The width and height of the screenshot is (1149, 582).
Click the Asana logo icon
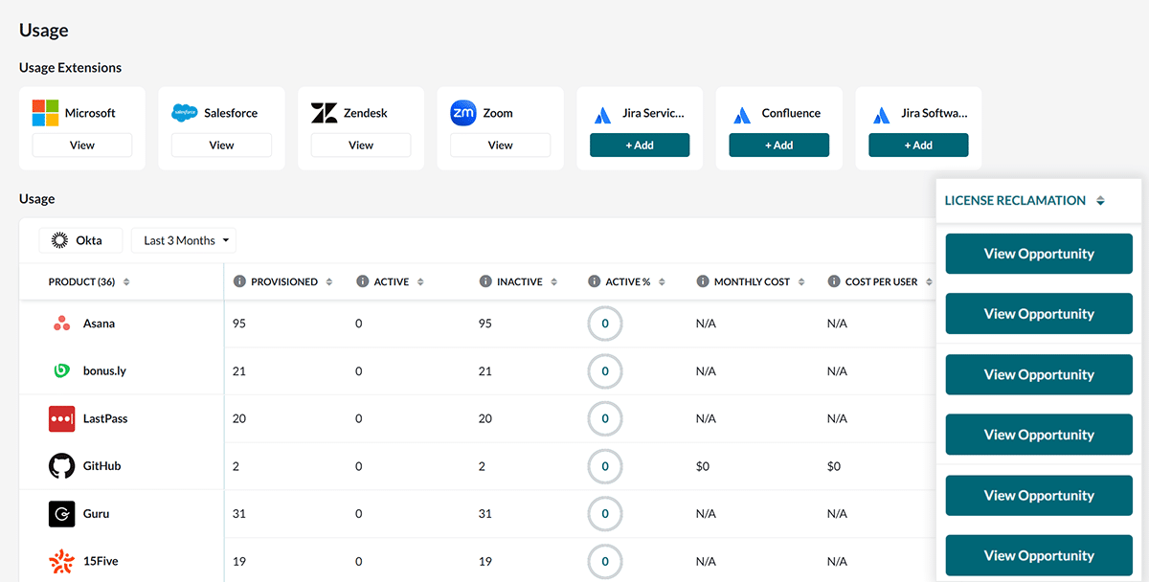point(61,324)
